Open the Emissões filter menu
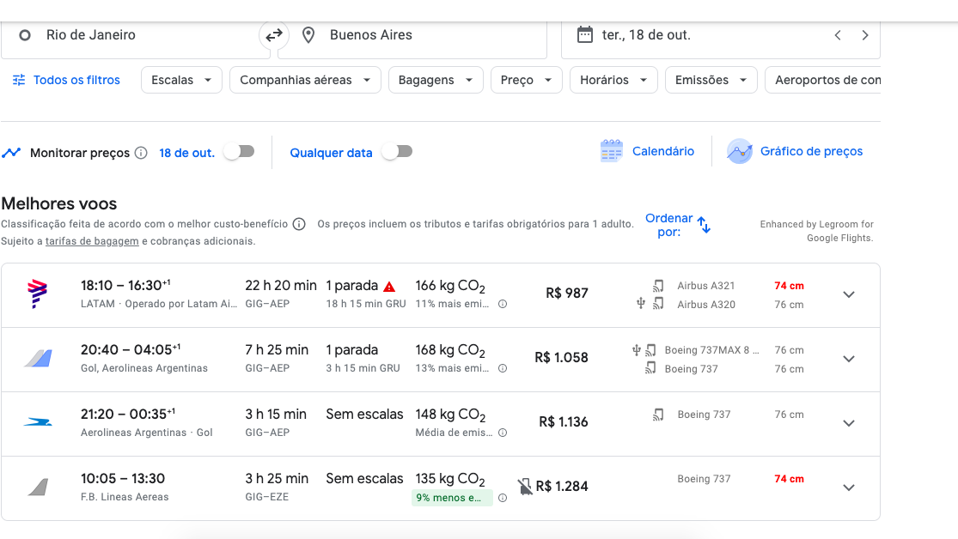958x539 pixels. coord(711,80)
